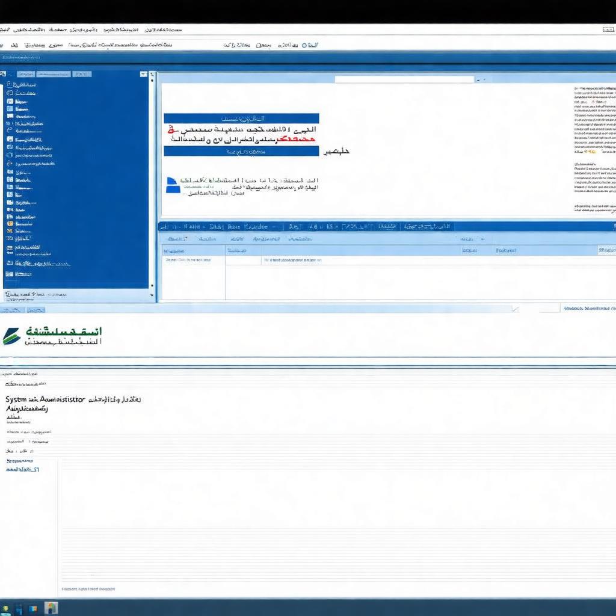Viewport: 616px width, 616px height.
Task: Click the first item icon in blue sidebar
Action: pyautogui.click(x=10, y=85)
